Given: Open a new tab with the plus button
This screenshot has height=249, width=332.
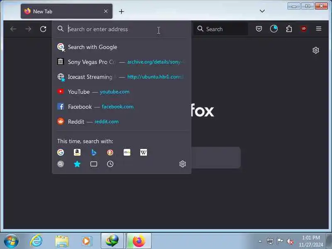Looking at the screenshot, I should pos(121,12).
